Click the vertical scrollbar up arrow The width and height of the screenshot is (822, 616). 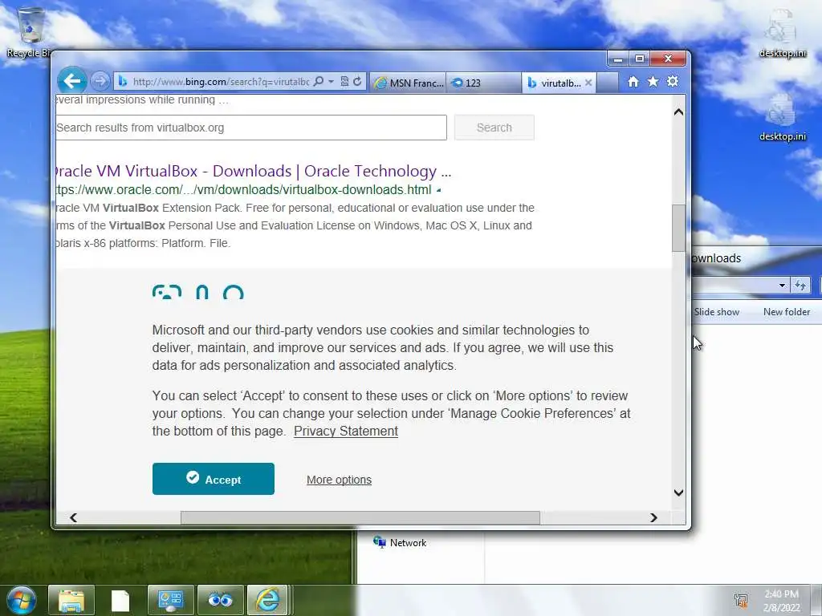pos(678,112)
